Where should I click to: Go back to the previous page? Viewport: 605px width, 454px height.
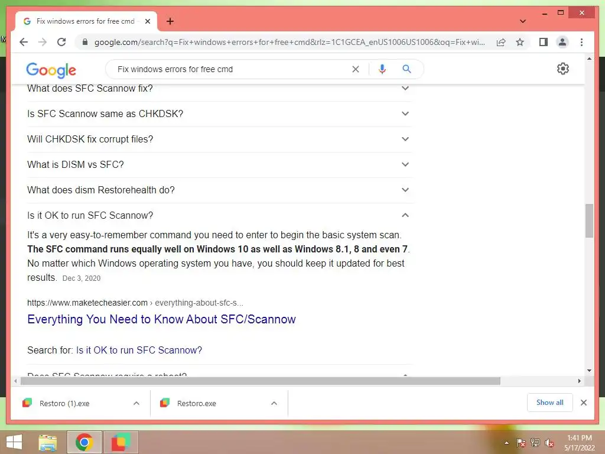pos(24,42)
